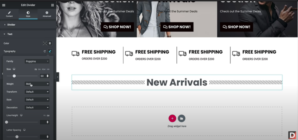Select the PX size unit
Screen dimensions: 298x140
click(x=36, y=69)
